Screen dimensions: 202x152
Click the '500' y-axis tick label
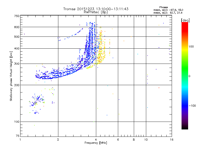pos(17,37)
